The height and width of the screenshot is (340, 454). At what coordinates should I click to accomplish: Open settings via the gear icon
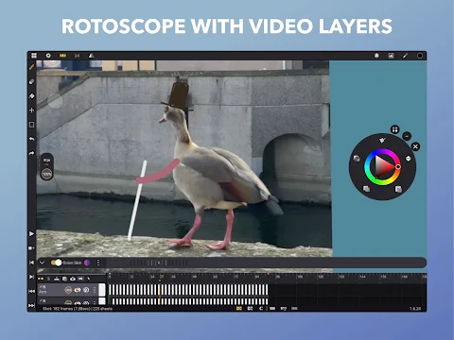(x=48, y=56)
